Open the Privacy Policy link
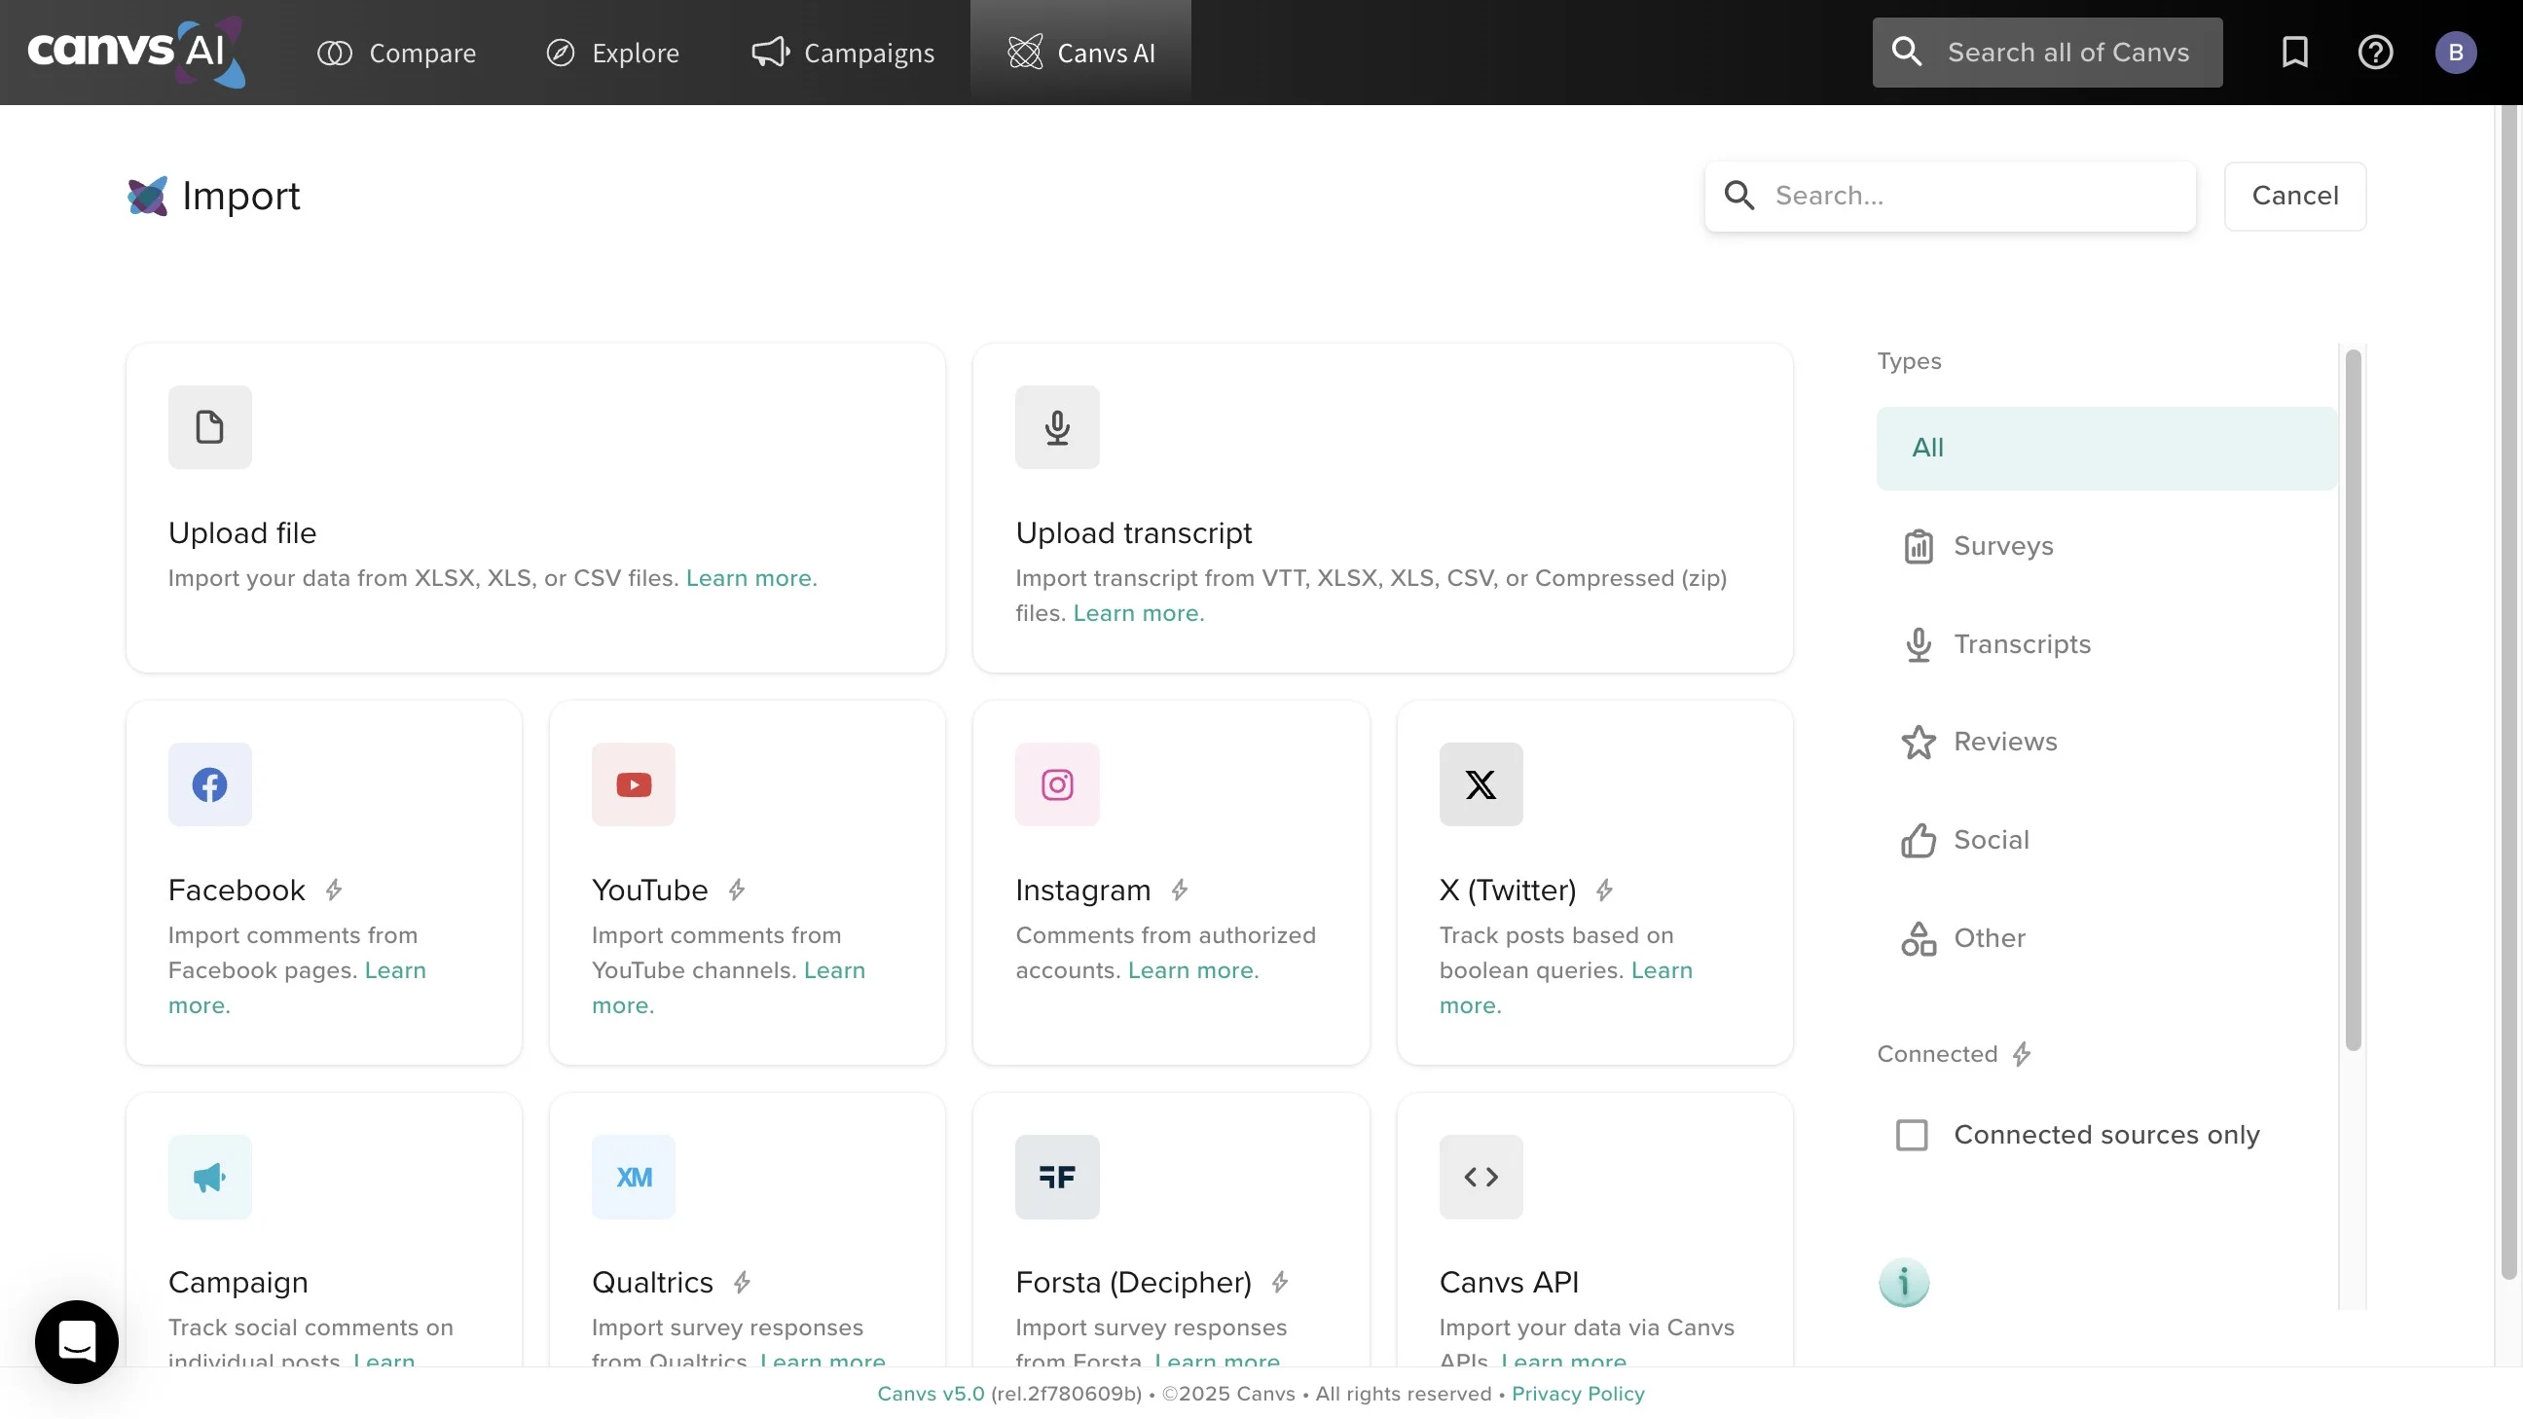2523x1419 pixels. tap(1577, 1394)
